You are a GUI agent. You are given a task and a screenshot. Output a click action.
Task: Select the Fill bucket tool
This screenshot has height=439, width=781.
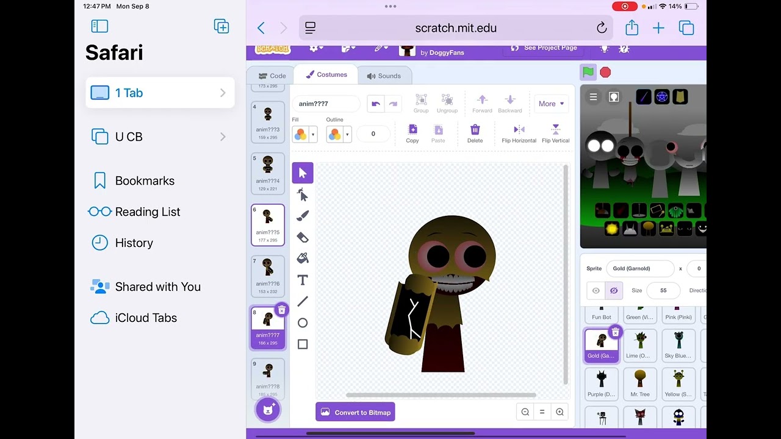tap(303, 259)
